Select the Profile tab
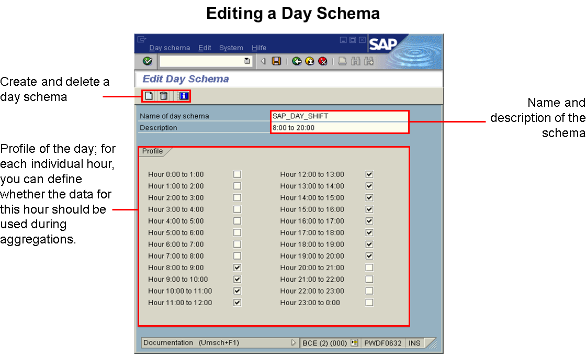Screen dimensions: 586x356 [x=153, y=151]
